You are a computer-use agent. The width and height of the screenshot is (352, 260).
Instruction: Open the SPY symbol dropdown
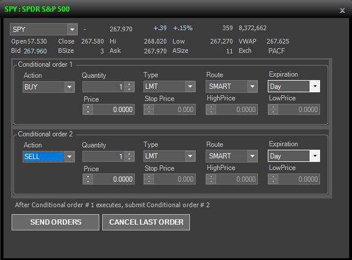tap(72, 29)
